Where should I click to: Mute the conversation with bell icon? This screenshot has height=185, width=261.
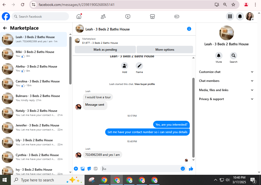[x=219, y=56]
